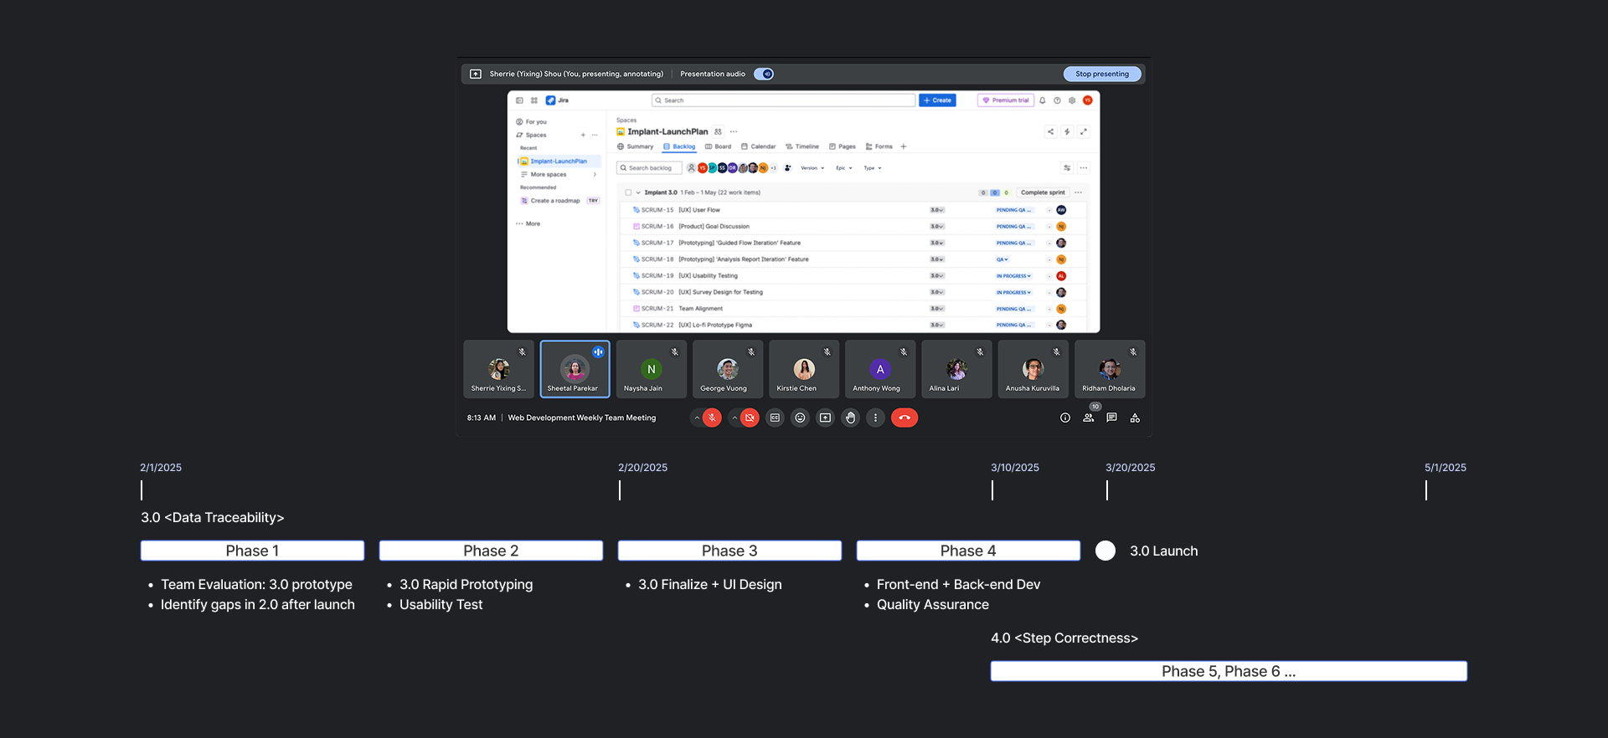The image size is (1608, 738).
Task: Click the Jira notifications bell icon
Action: point(1043,100)
